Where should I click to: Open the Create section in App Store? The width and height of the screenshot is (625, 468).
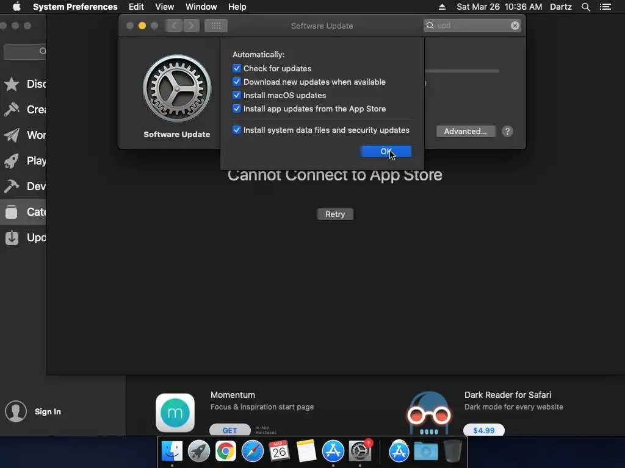[x=24, y=110]
